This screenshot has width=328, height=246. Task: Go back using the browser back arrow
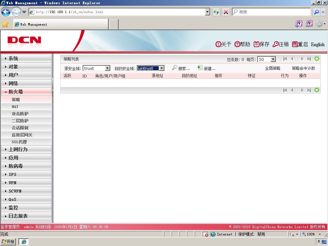pyautogui.click(x=6, y=12)
